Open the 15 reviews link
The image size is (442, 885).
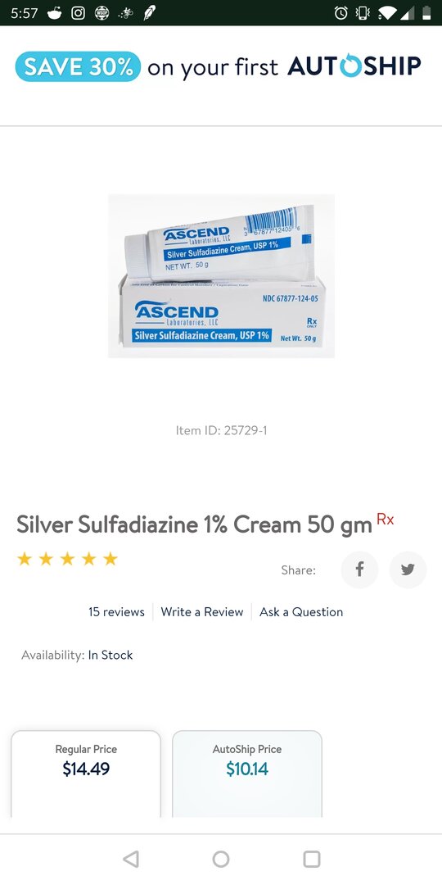point(116,612)
